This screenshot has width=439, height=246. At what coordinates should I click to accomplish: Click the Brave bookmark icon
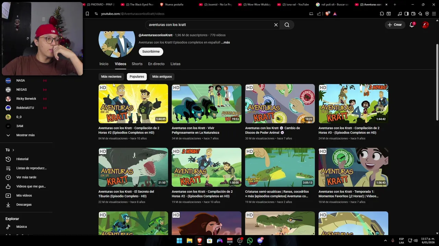tap(87, 14)
